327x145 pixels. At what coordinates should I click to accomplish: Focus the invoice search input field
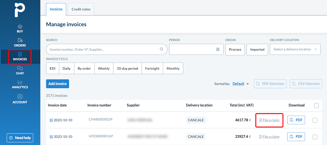[103, 49]
